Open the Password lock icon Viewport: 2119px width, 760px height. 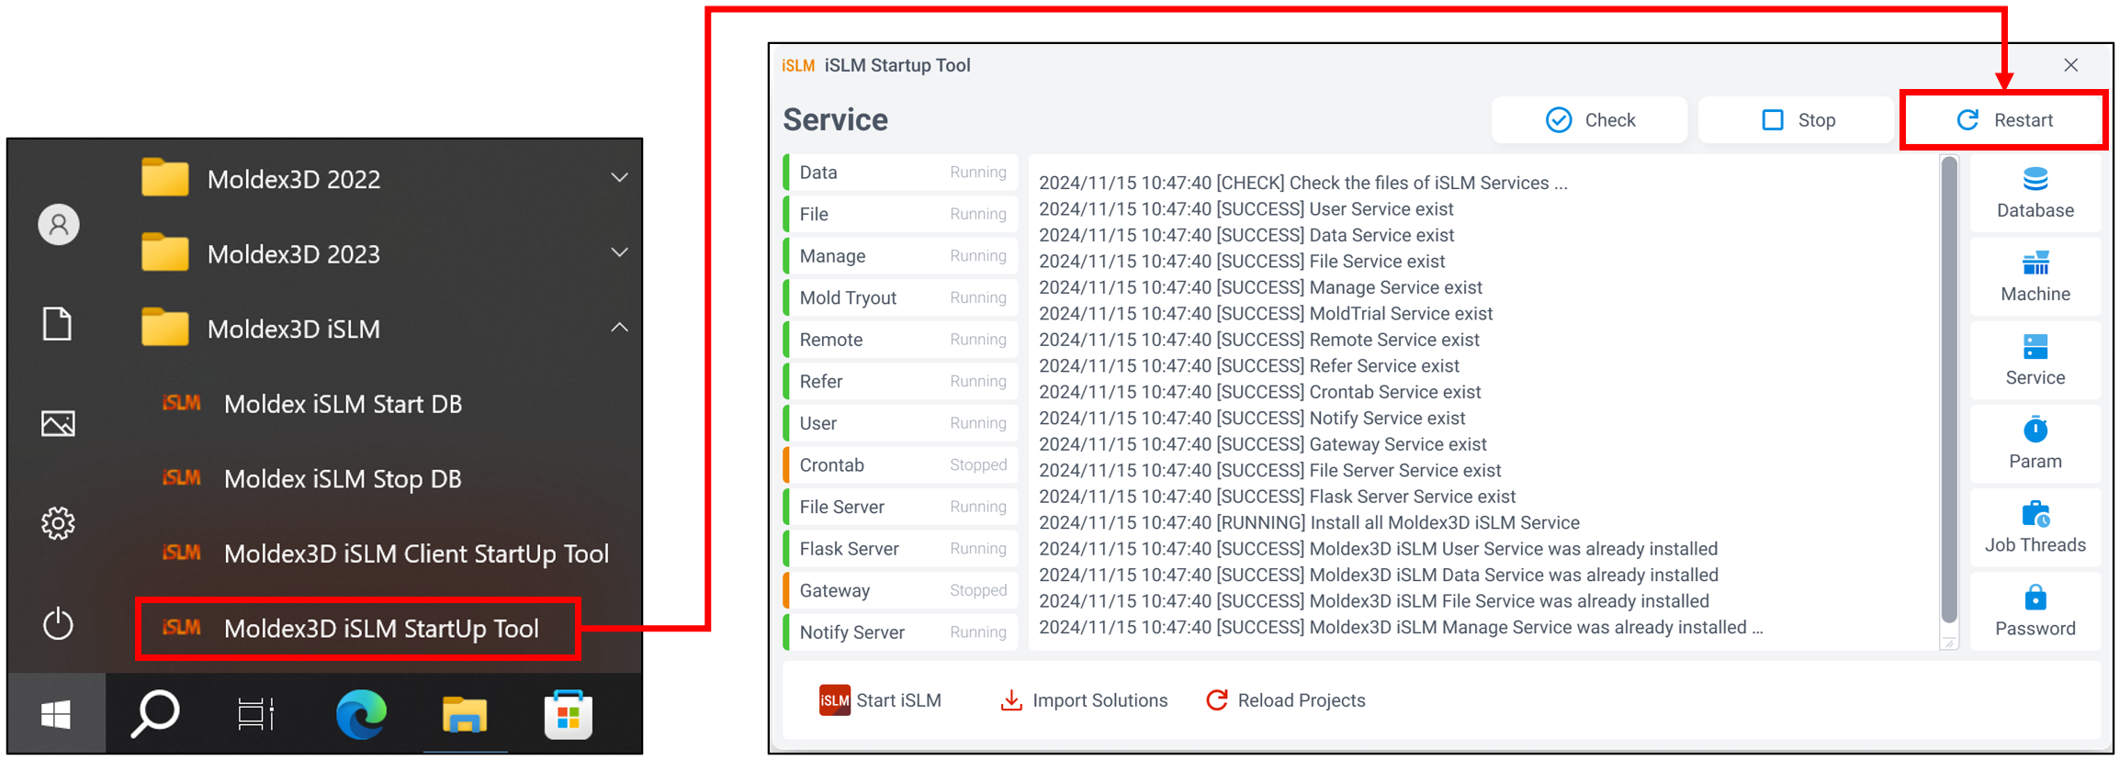tap(2034, 598)
